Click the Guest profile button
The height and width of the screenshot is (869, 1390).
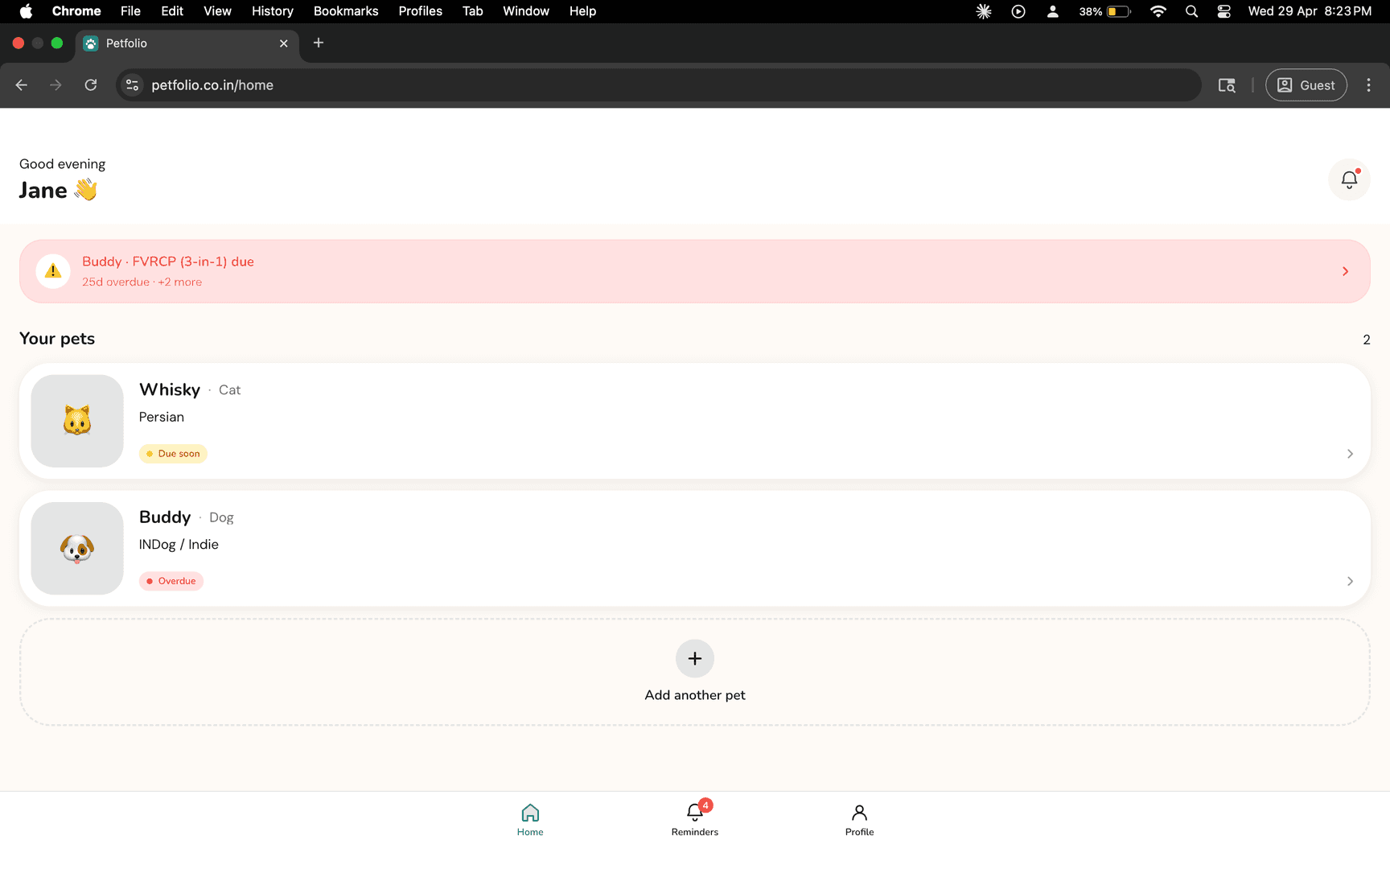pyautogui.click(x=1306, y=85)
